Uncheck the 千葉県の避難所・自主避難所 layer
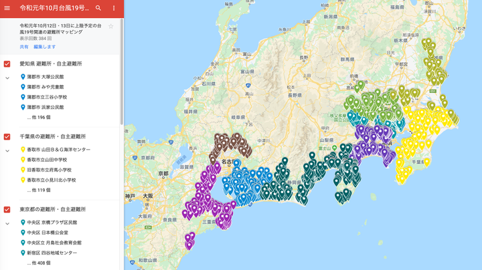 pyautogui.click(x=7, y=136)
